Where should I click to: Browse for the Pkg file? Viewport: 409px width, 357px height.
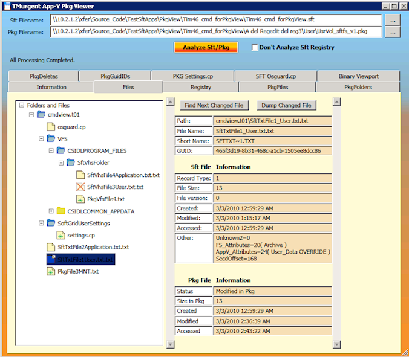(393, 32)
